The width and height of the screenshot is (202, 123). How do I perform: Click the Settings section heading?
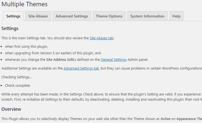[x=10, y=28]
